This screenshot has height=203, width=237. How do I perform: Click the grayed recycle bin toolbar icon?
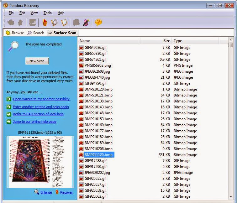(76, 23)
